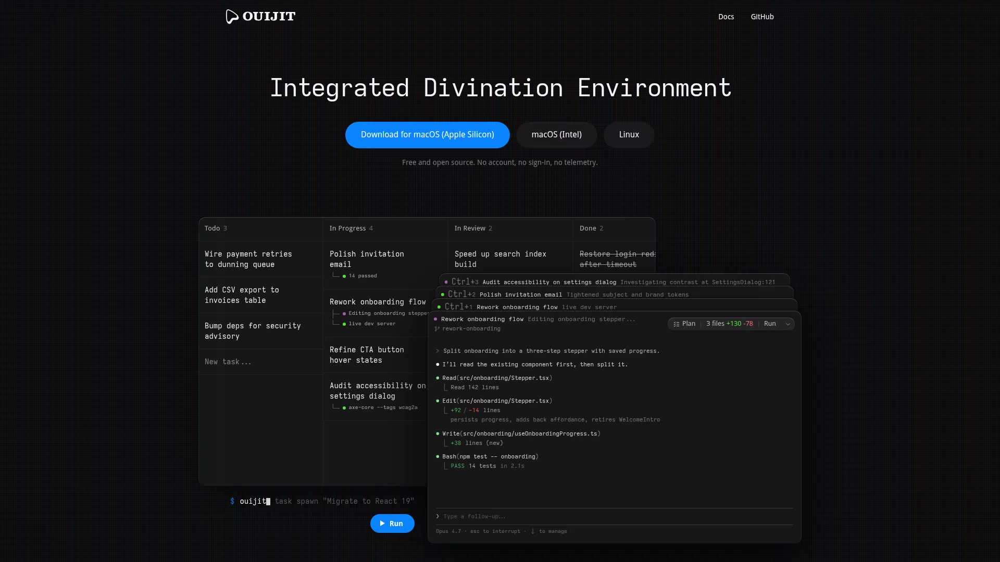Click the blue Run button below the terminal
The height and width of the screenshot is (562, 1000).
tap(392, 523)
